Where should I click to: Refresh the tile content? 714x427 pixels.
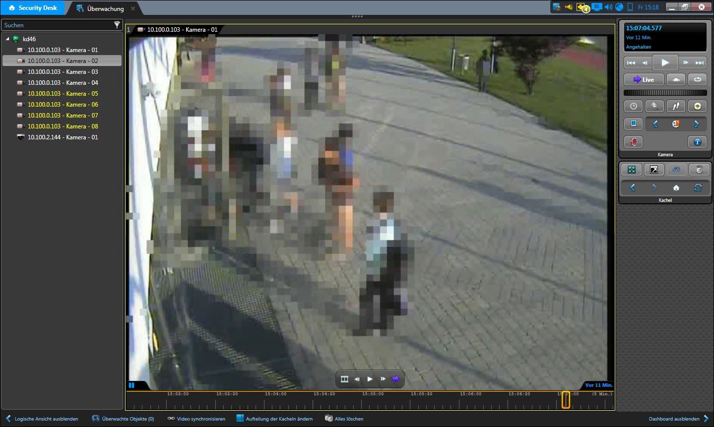[698, 187]
